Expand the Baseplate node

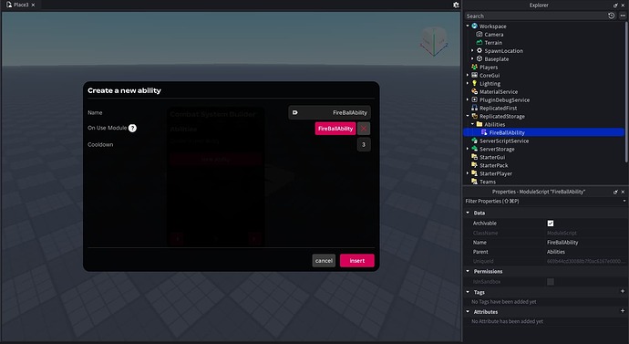coord(472,58)
